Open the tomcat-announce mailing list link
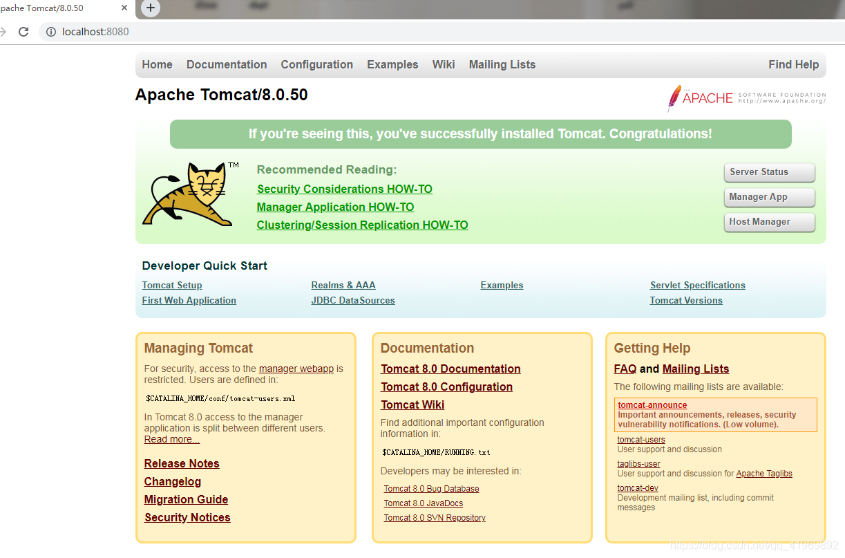 click(652, 405)
